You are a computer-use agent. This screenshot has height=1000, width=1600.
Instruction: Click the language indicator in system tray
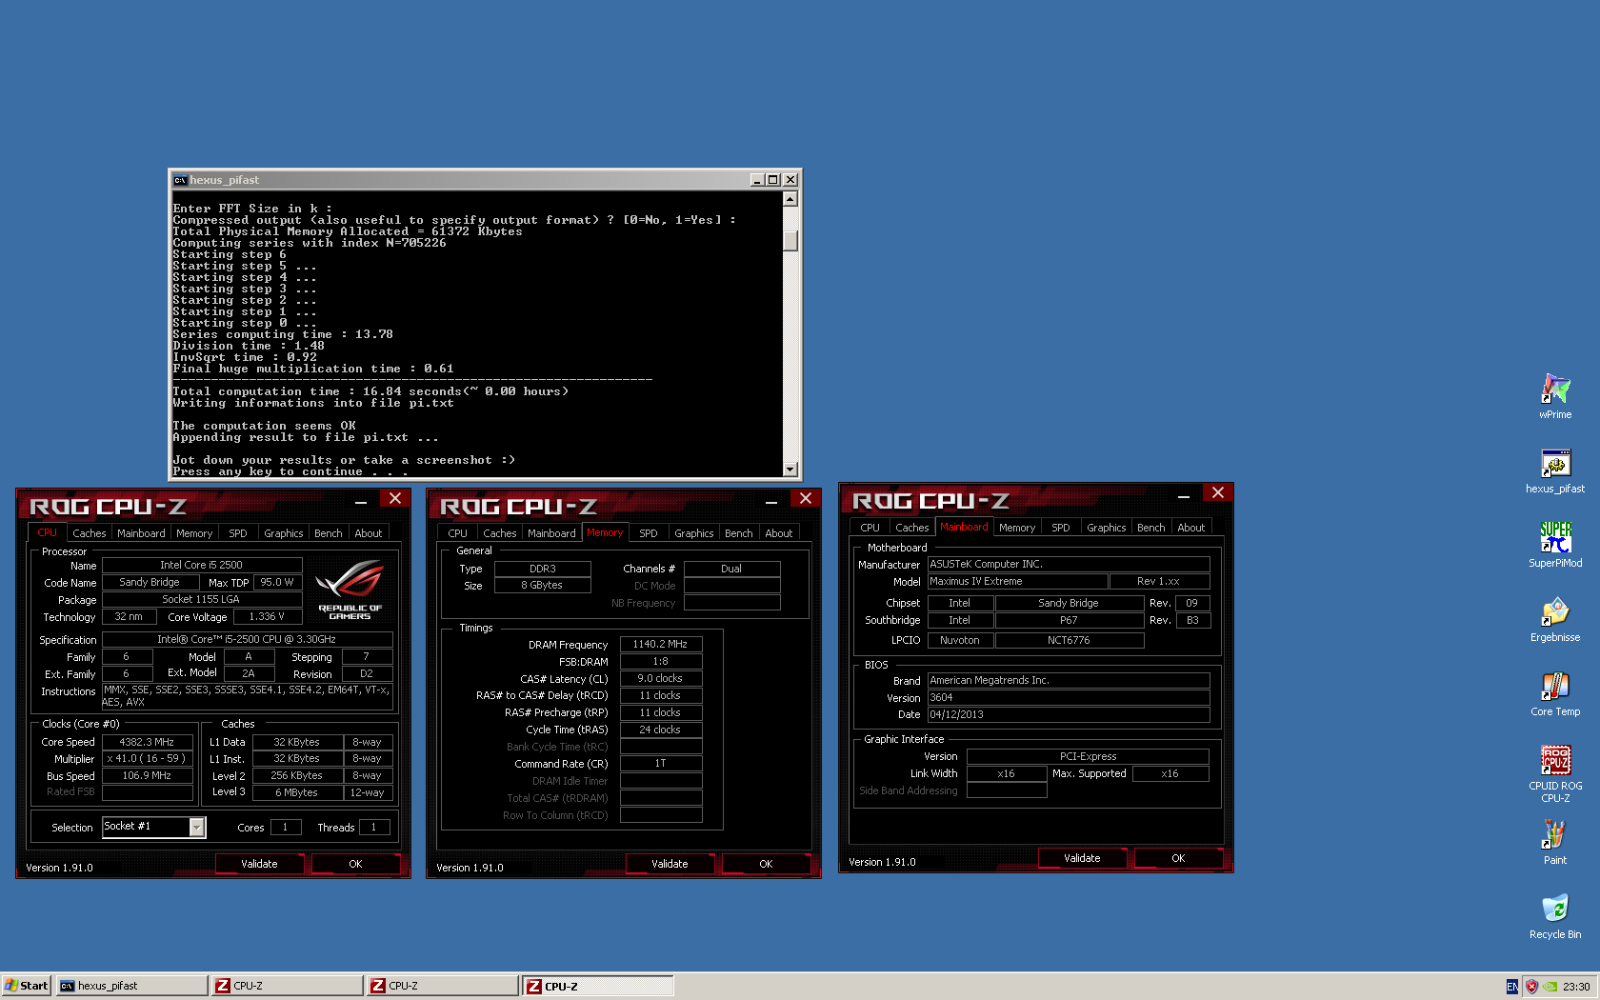click(x=1512, y=987)
